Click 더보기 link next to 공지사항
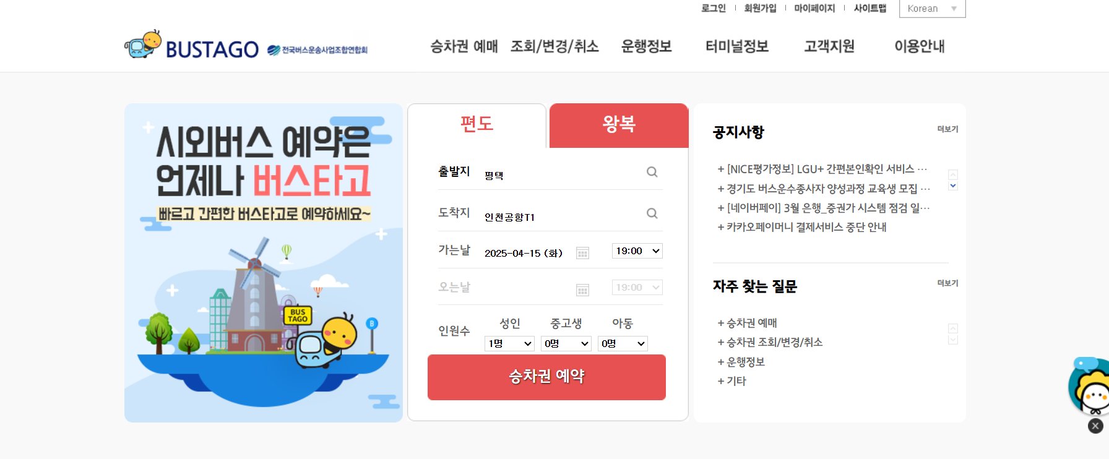The width and height of the screenshot is (1109, 459). [947, 129]
